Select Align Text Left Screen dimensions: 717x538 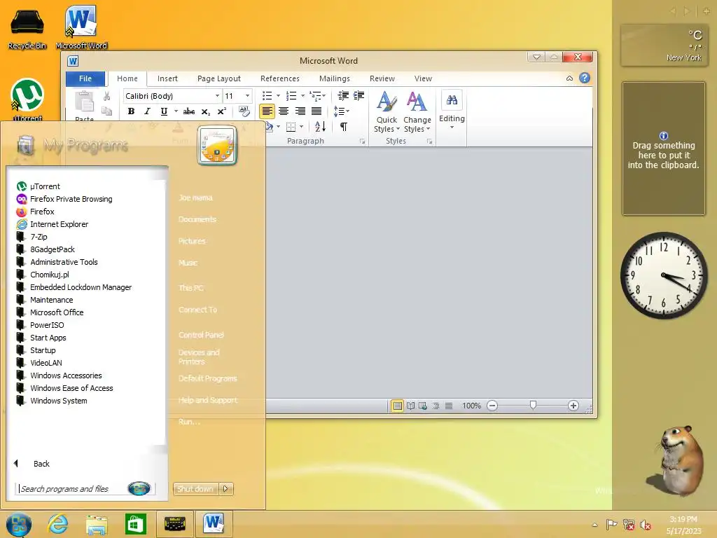(267, 111)
